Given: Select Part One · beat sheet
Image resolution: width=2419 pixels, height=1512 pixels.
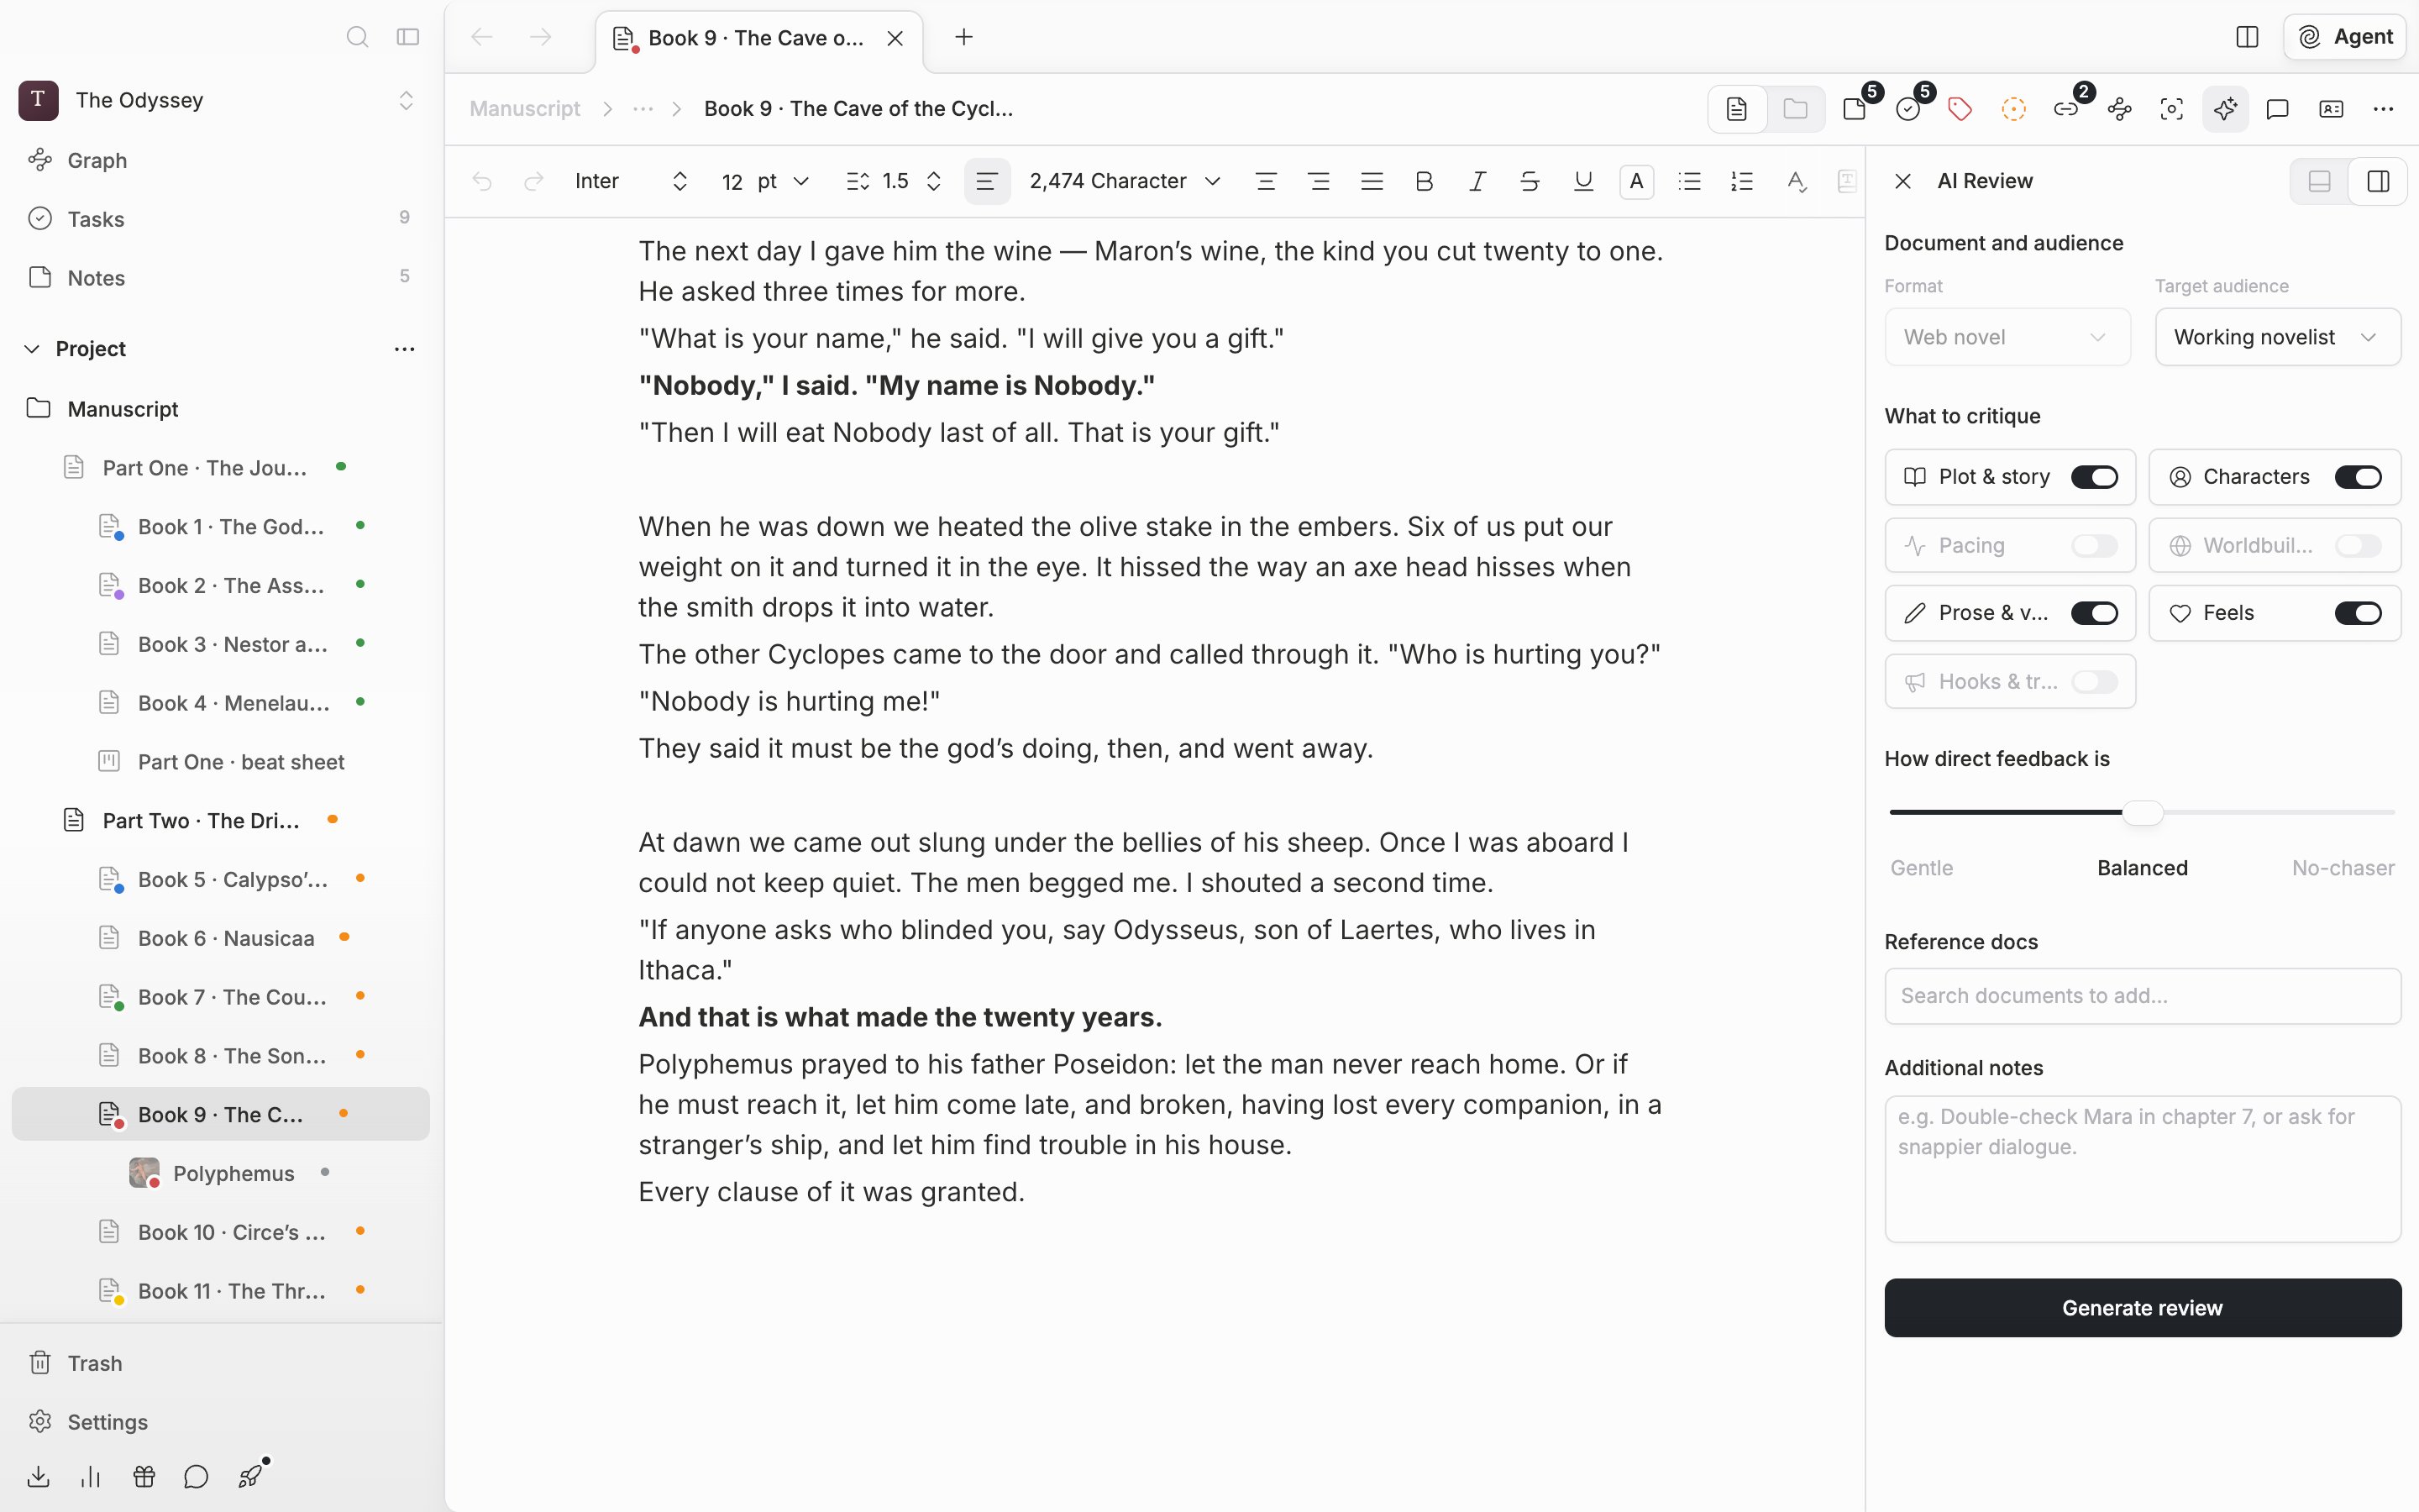Looking at the screenshot, I should 241,762.
